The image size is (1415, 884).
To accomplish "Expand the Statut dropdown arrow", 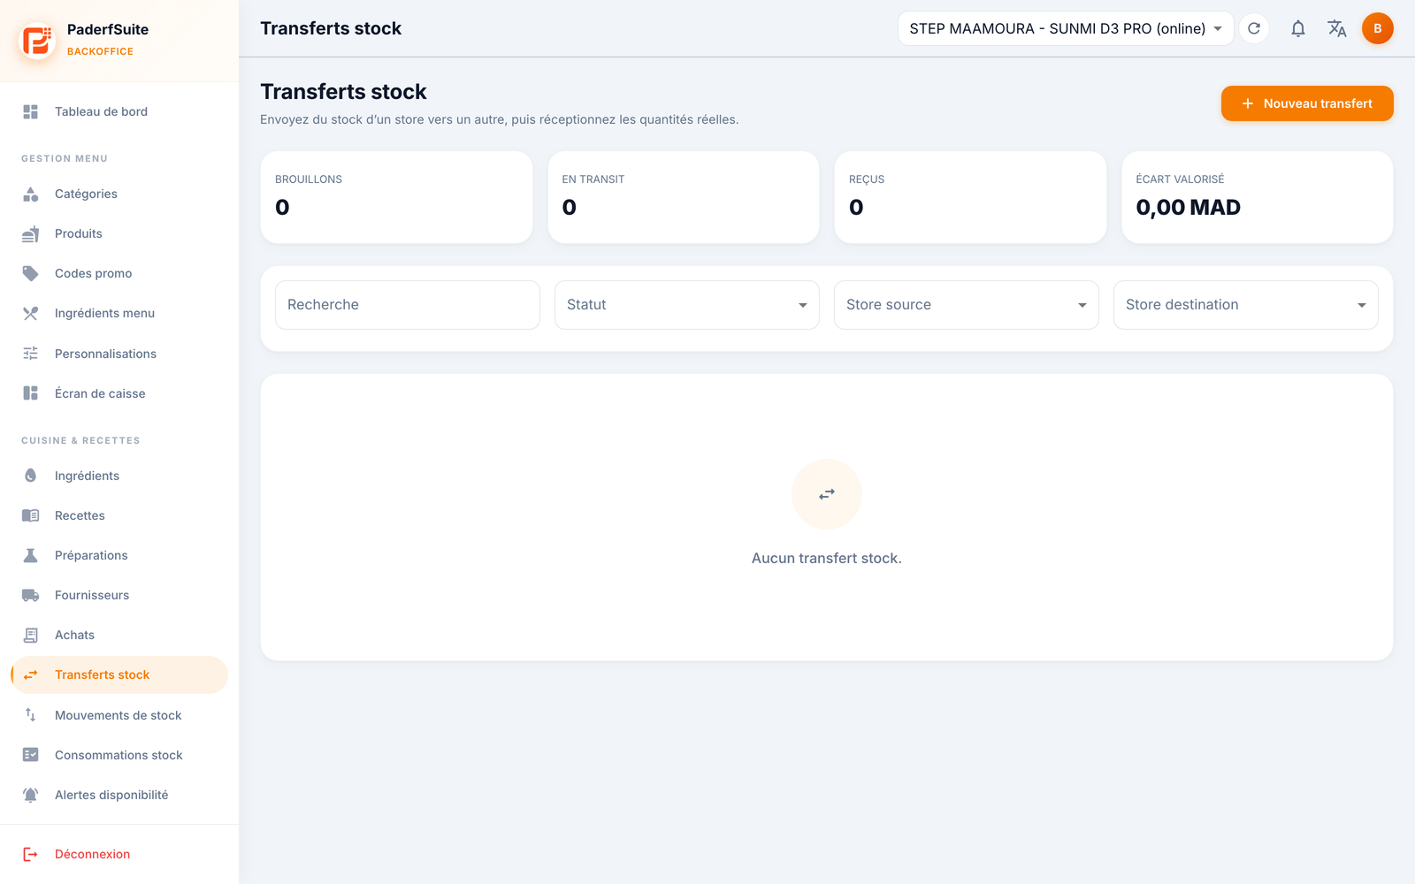I will 803,305.
